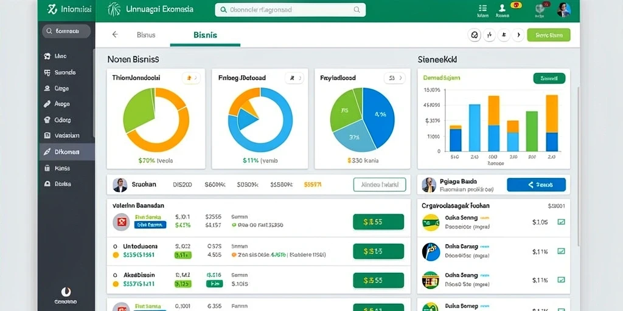This screenshot has height=311, width=623.
Task: Open the Vasiaiam sidebar icon
Action: [47, 135]
